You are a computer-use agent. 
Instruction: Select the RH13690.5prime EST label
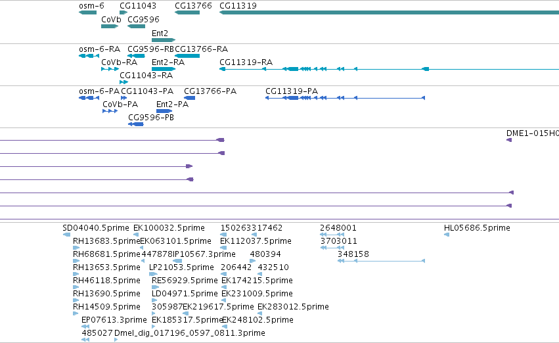click(106, 294)
